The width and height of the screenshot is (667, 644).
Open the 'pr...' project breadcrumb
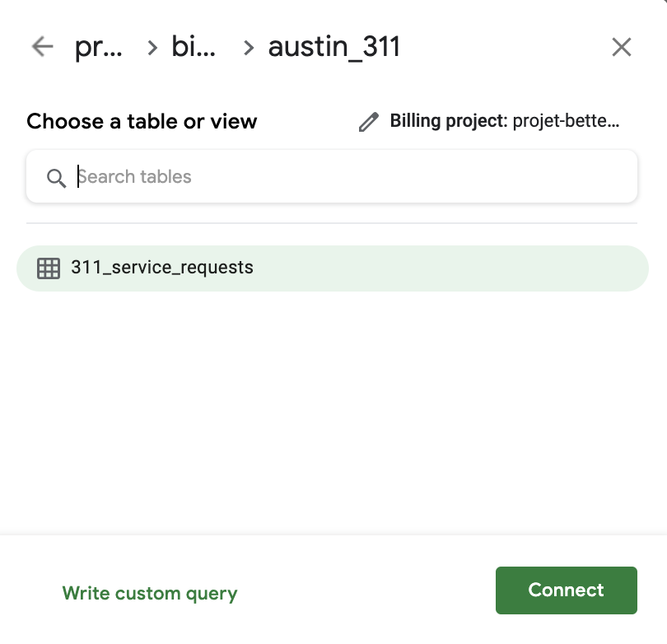coord(98,47)
